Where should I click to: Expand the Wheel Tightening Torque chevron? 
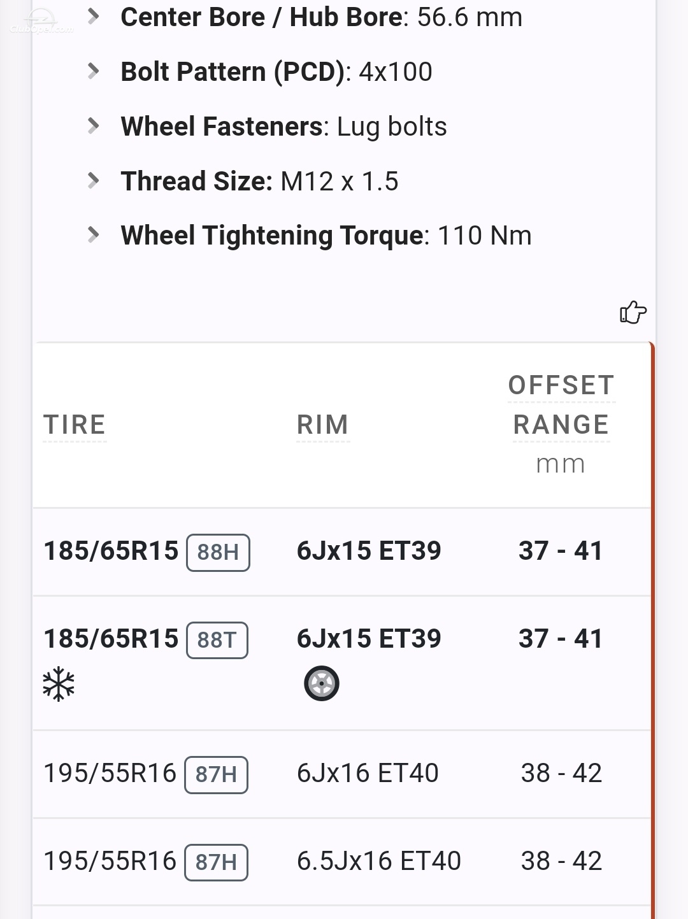(93, 234)
